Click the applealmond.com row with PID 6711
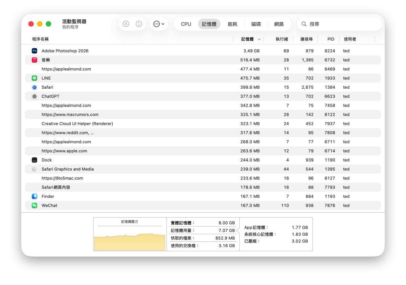The height and width of the screenshot is (285, 406). pyautogui.click(x=203, y=142)
